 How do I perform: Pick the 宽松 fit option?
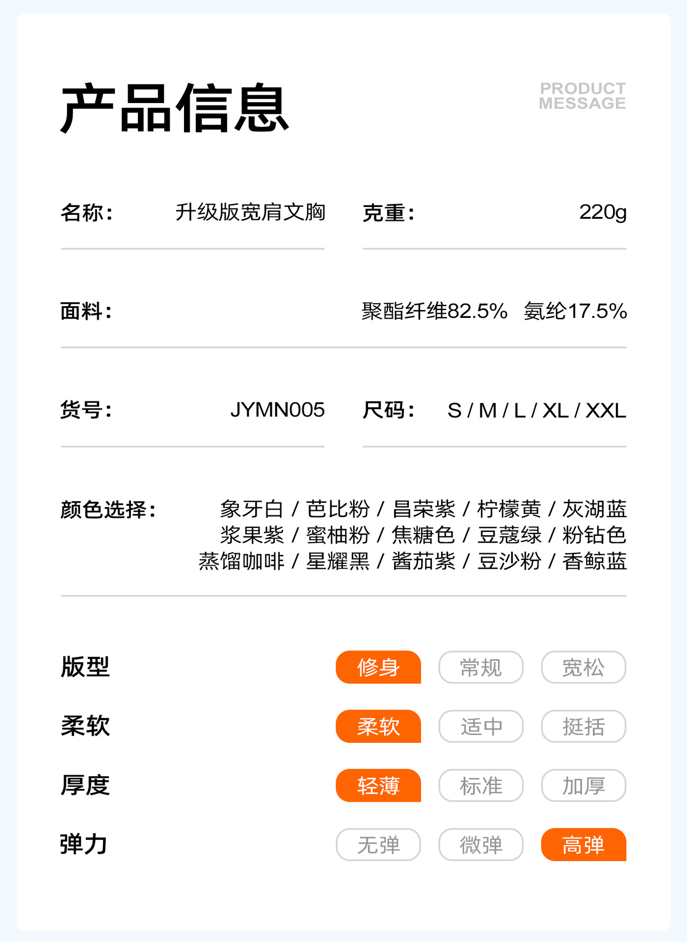(583, 667)
